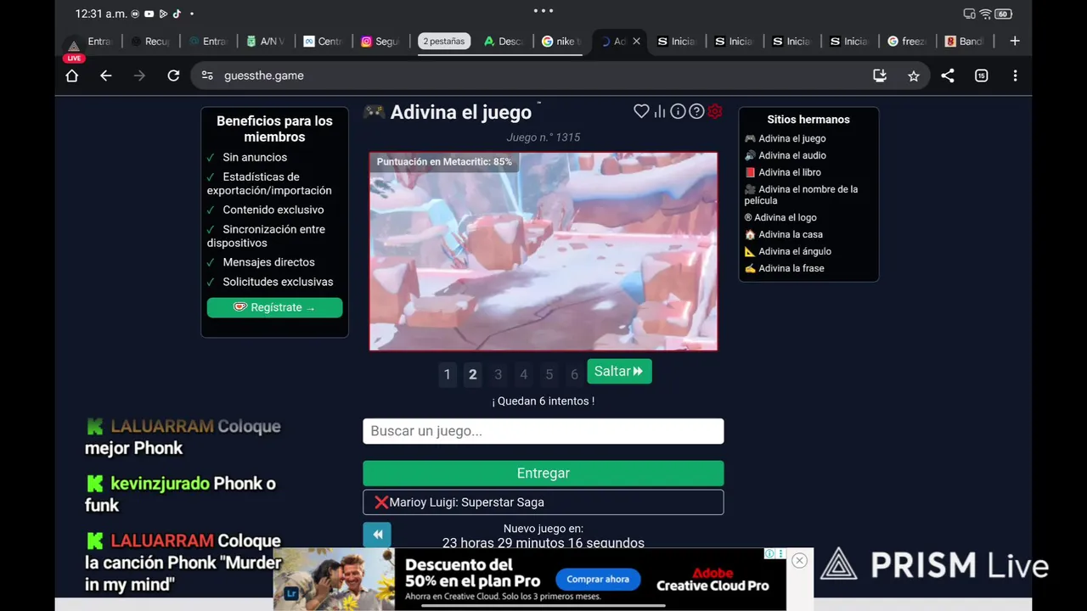The image size is (1087, 611).
Task: Switch to the 'Recu' tab
Action: pos(149,41)
